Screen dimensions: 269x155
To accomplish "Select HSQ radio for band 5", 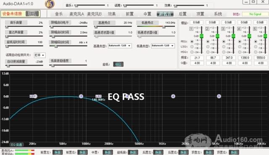I will [256, 52].
